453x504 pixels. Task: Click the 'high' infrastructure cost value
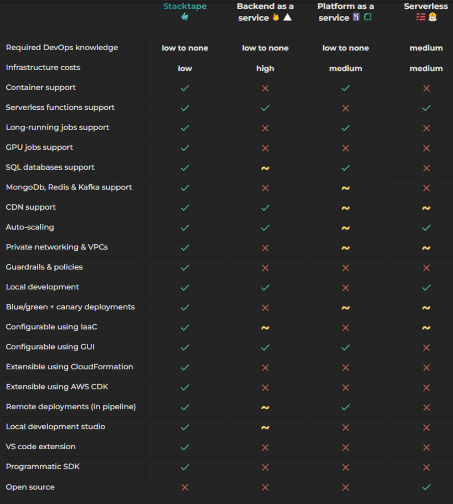[x=265, y=68]
